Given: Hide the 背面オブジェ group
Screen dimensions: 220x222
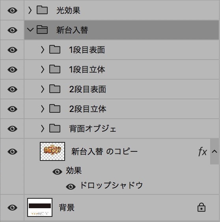Looking at the screenshot, I should tap(12, 129).
